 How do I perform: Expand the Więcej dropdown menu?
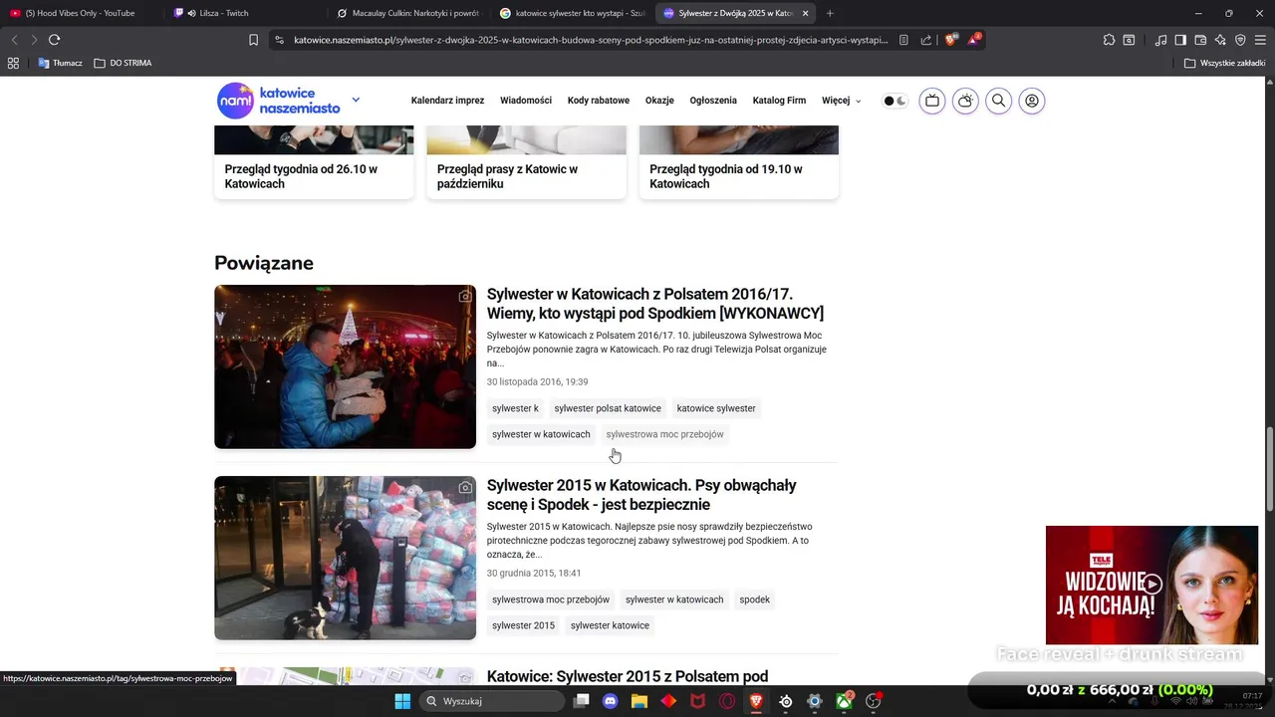841,101
